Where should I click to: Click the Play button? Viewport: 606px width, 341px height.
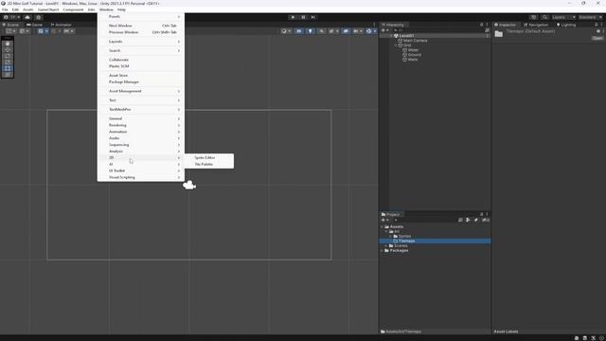point(293,17)
